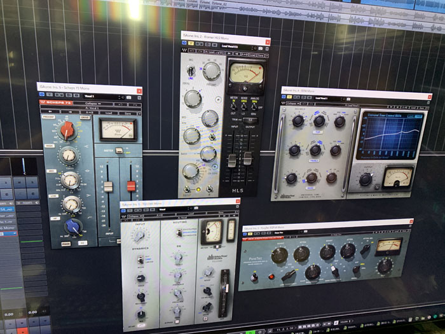
Task: Click the red preamp knob on Scheps 73
Action: [67, 130]
